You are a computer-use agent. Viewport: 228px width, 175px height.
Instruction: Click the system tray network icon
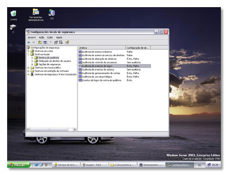click(209, 165)
